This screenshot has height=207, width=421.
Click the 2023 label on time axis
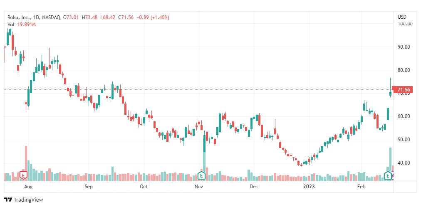pos(309,186)
